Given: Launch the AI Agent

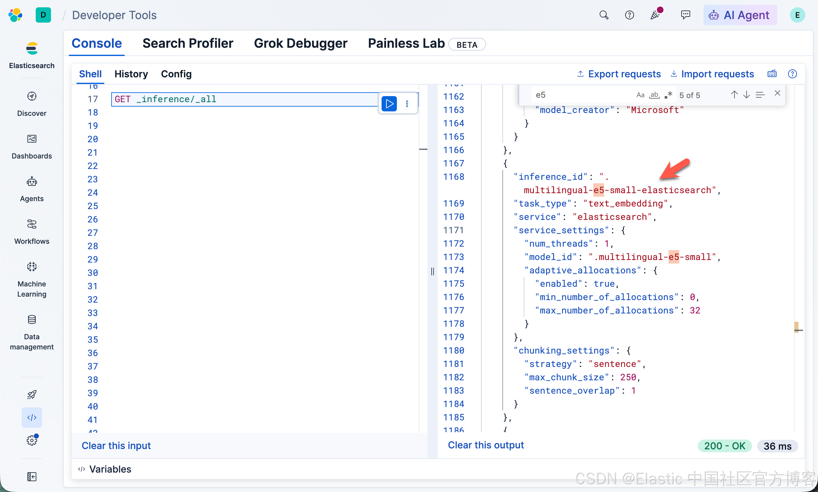Looking at the screenshot, I should 740,15.
